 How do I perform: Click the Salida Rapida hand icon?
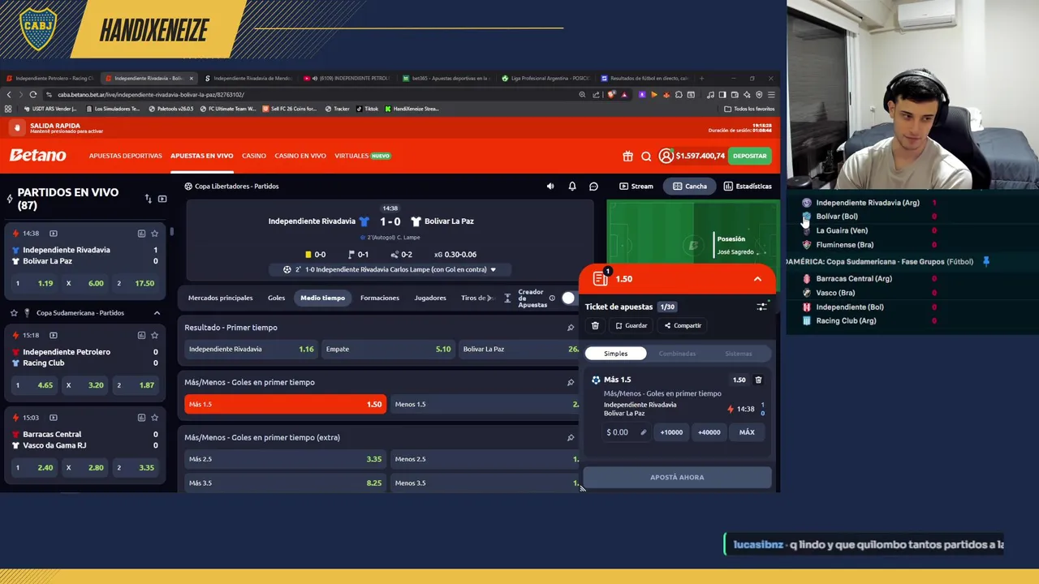pyautogui.click(x=17, y=127)
